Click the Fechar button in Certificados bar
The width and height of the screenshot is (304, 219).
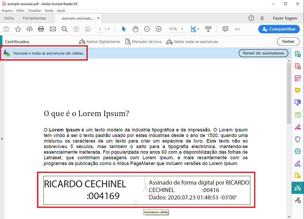(288, 42)
